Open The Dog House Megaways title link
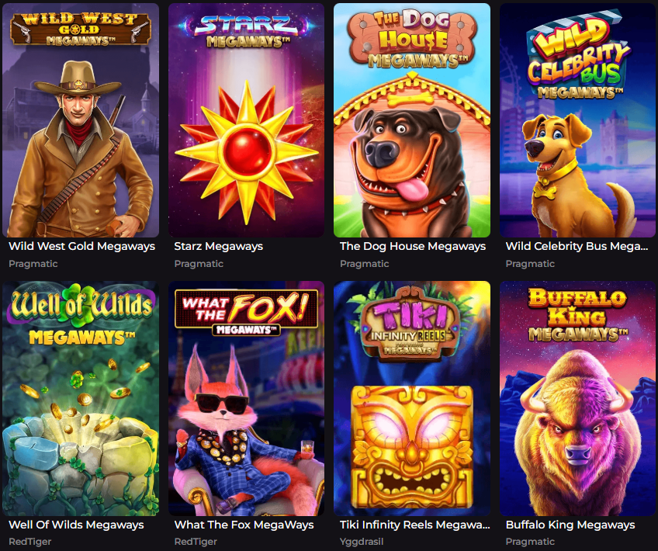This screenshot has width=658, height=551. (x=413, y=246)
